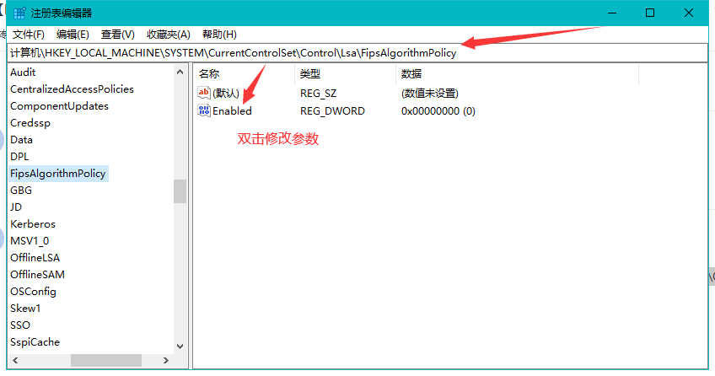Open the 文件(F) menu

(28, 35)
